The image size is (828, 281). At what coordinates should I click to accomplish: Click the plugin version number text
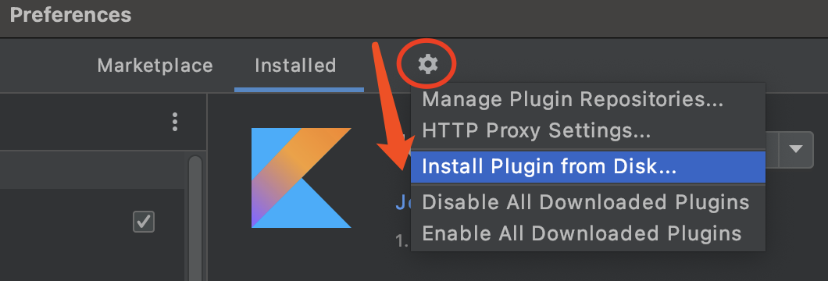click(403, 240)
